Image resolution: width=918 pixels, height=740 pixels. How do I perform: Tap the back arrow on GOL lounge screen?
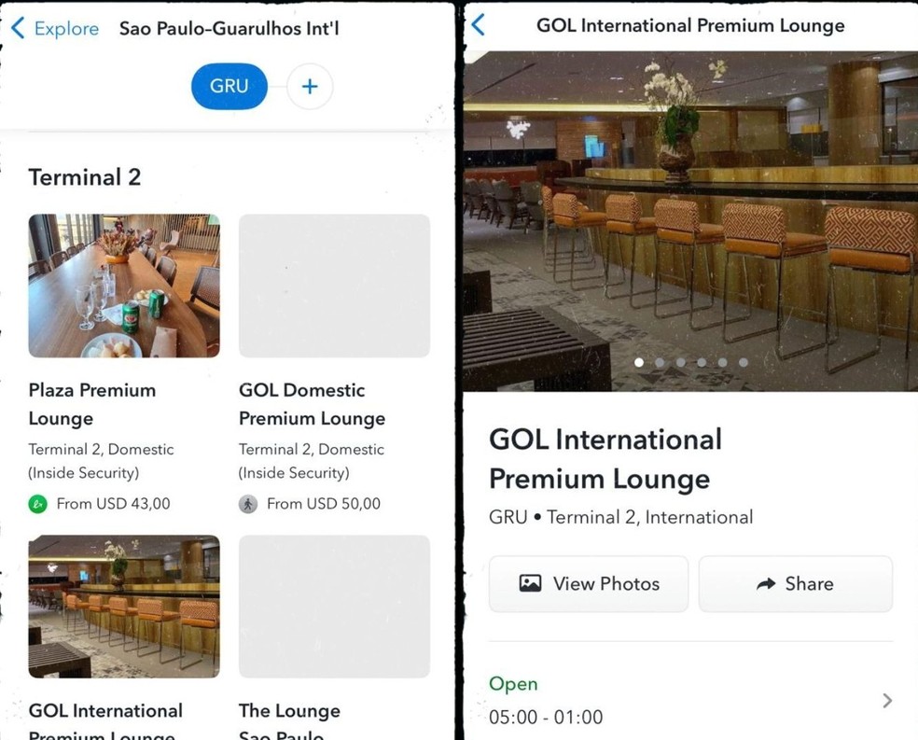[478, 25]
